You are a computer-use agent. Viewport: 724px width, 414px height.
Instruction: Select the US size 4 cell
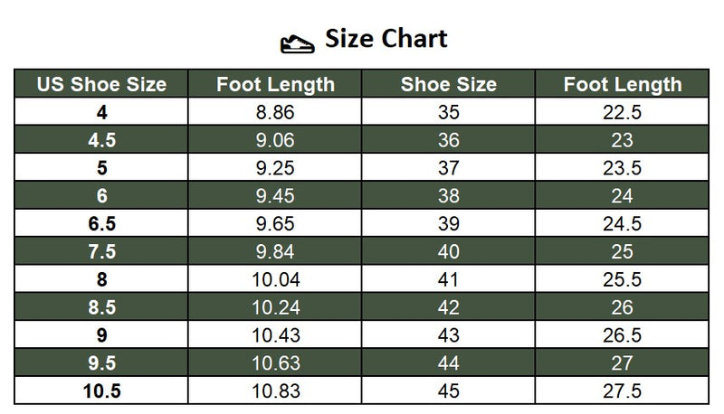(101, 111)
